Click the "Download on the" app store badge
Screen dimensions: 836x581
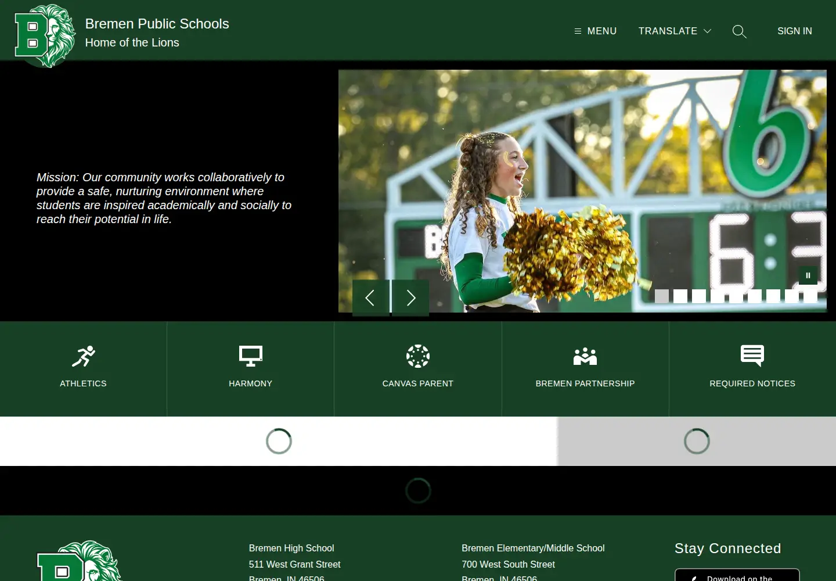[x=737, y=575]
